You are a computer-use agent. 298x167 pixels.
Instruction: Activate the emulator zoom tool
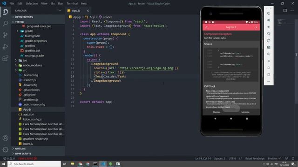[269, 54]
